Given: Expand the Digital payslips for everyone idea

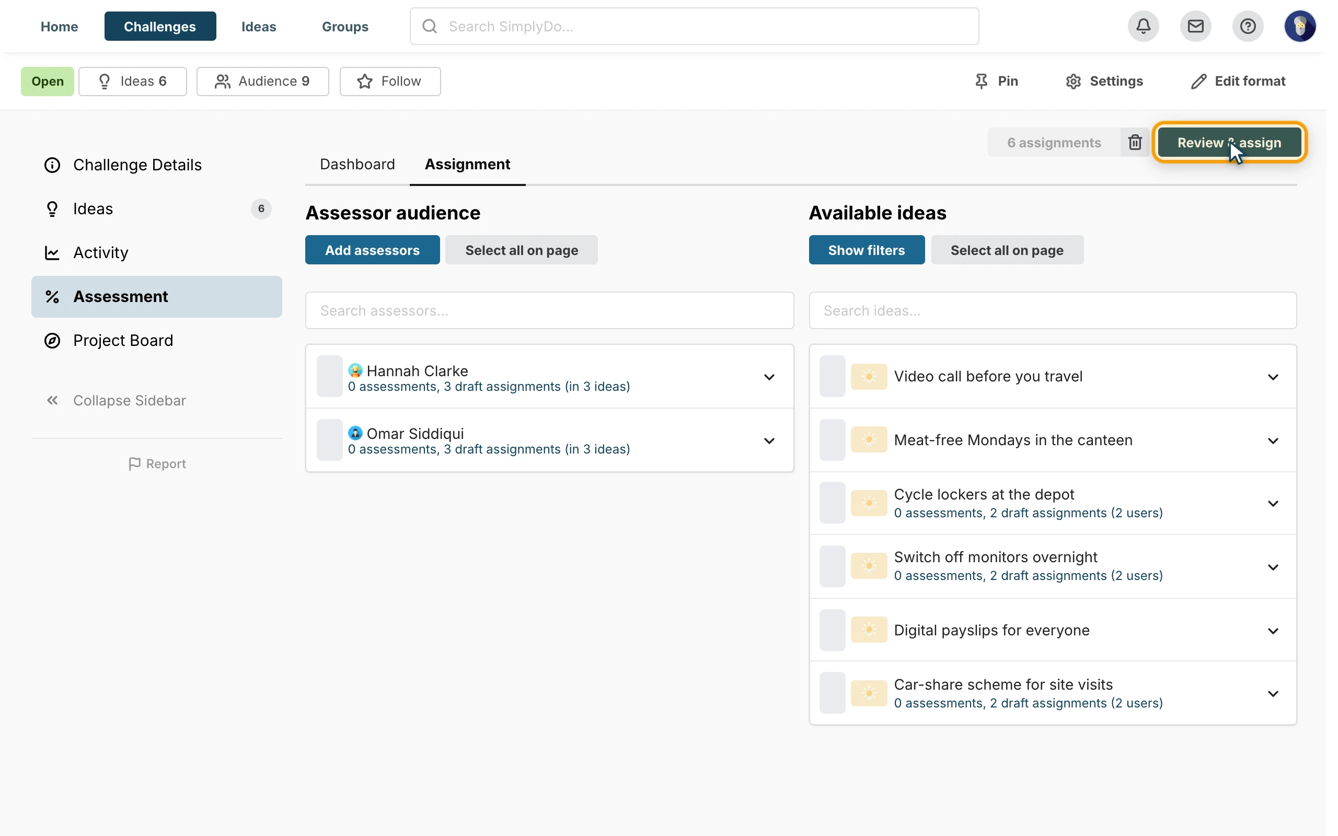Looking at the screenshot, I should tap(1273, 631).
